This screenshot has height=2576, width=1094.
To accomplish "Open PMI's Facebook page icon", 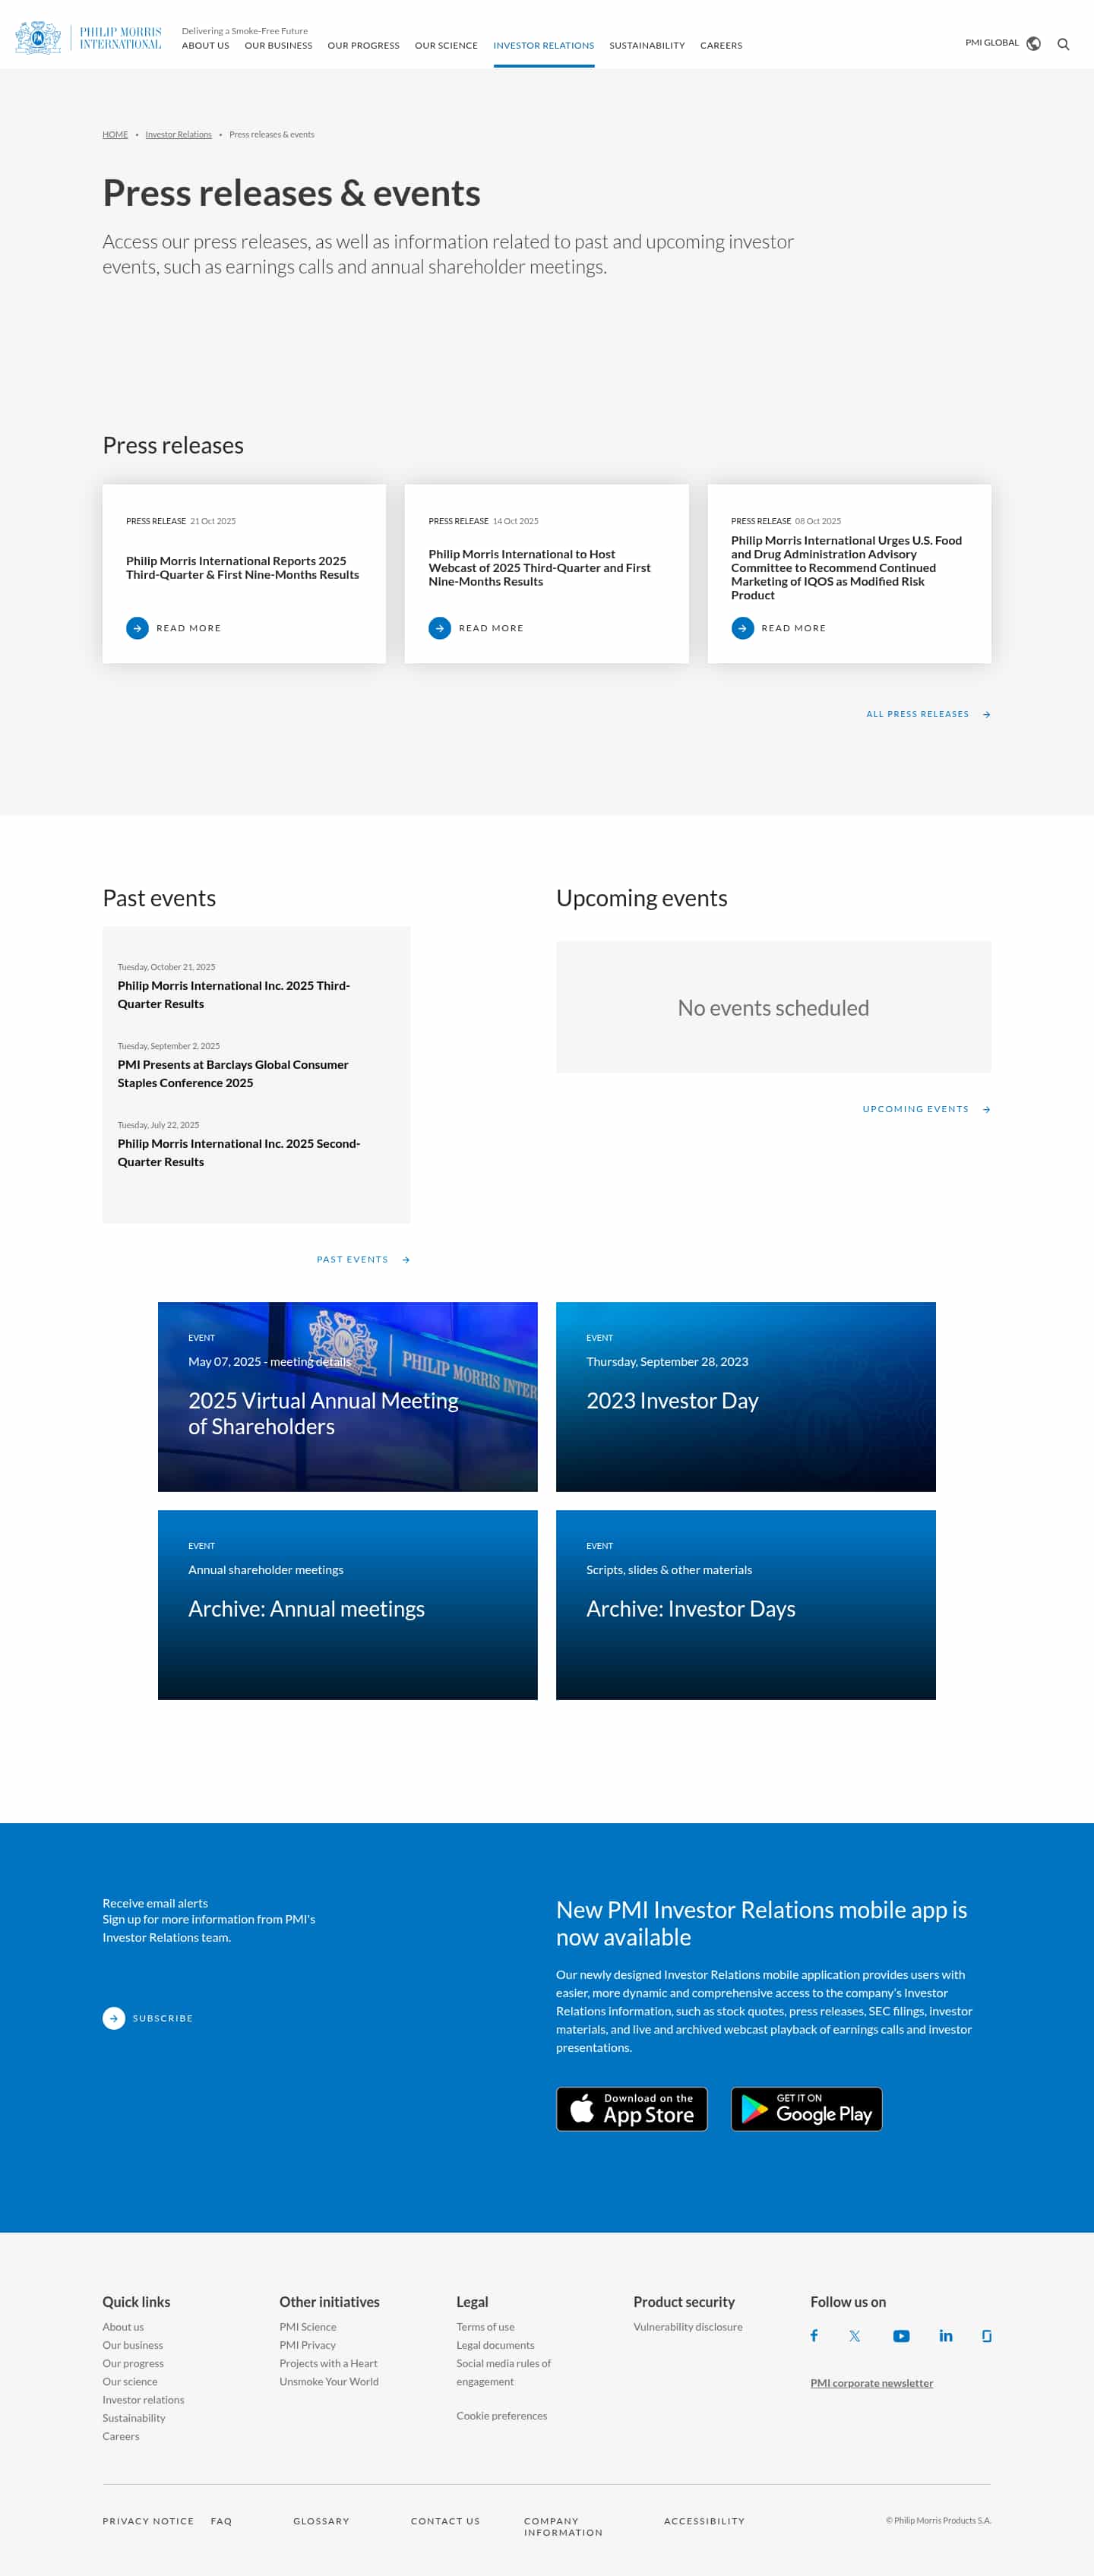I will [814, 2336].
